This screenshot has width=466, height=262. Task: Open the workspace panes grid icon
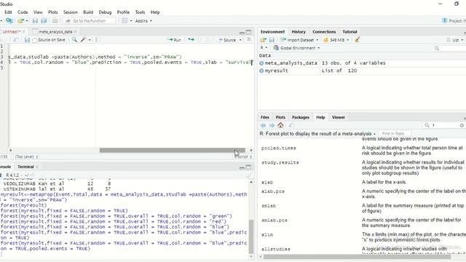[125, 21]
